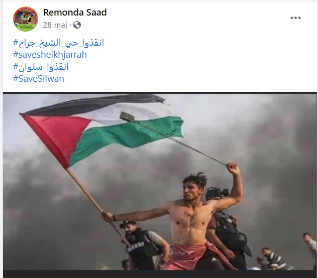
Task: Open the post photo in the viewer
Action: pos(160,181)
